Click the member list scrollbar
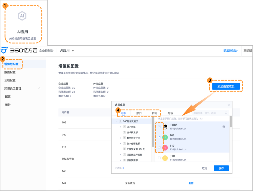The width and height of the screenshot is (253, 191). pos(231,121)
